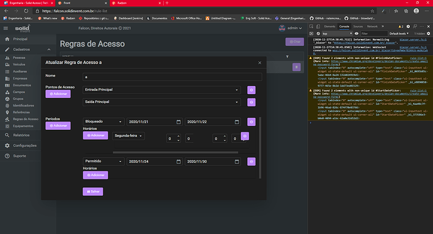Open Auxiliares in the sidebar
The height and width of the screenshot is (234, 433).
[20, 71]
